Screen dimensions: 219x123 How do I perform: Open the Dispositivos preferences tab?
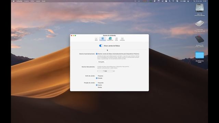[110, 39]
